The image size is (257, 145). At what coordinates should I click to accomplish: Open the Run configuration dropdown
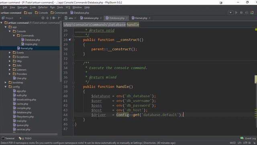tap(230, 12)
